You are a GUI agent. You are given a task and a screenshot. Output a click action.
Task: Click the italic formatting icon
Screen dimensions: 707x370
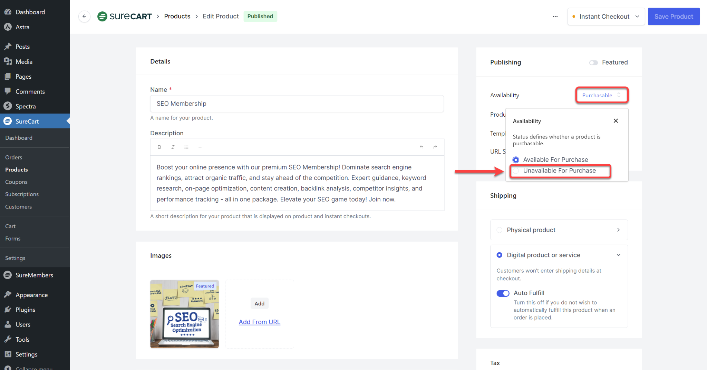(173, 147)
